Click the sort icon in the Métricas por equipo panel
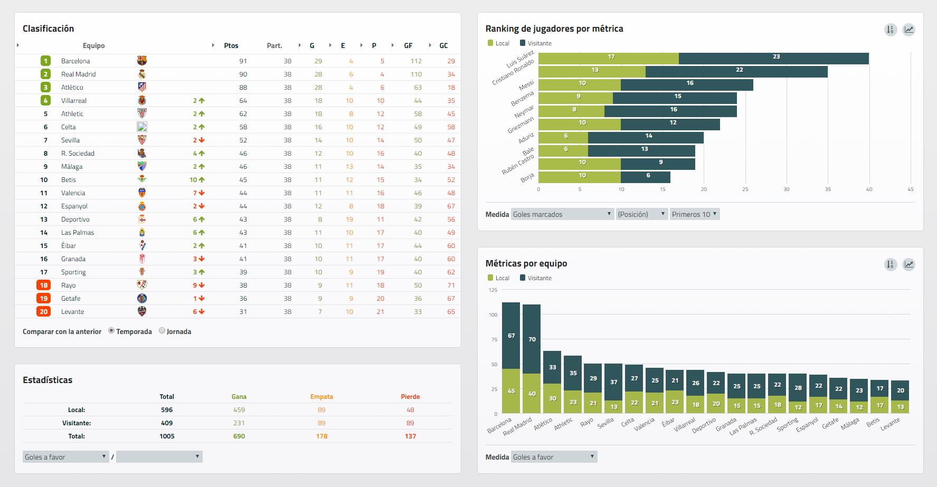Image resolution: width=937 pixels, height=487 pixels. tap(890, 264)
